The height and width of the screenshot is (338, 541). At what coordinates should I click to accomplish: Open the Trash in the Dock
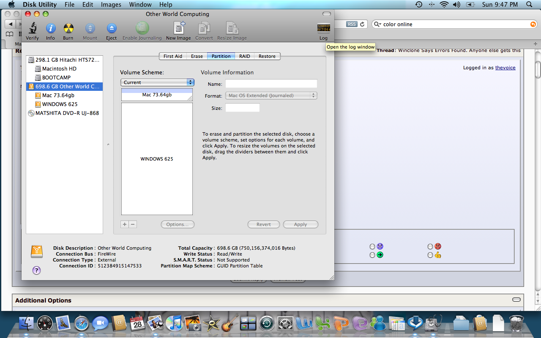point(517,324)
